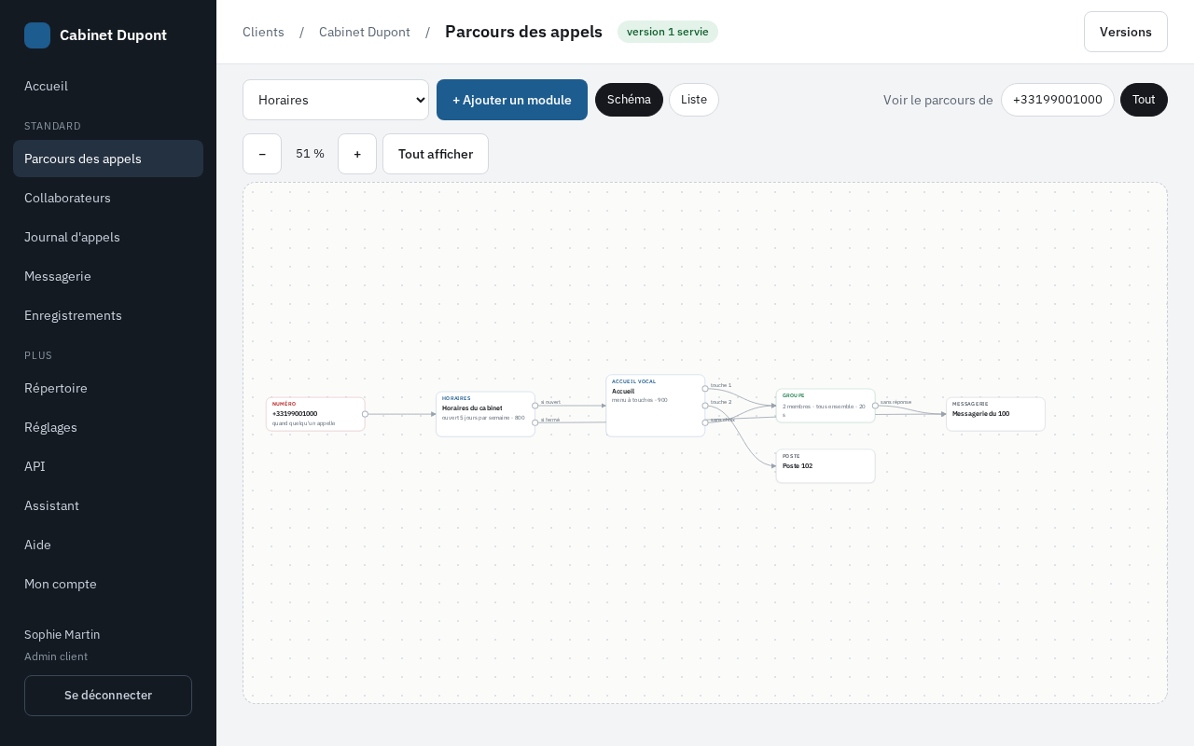
Task: Click the 'touche 2' output port
Action: [x=704, y=406]
